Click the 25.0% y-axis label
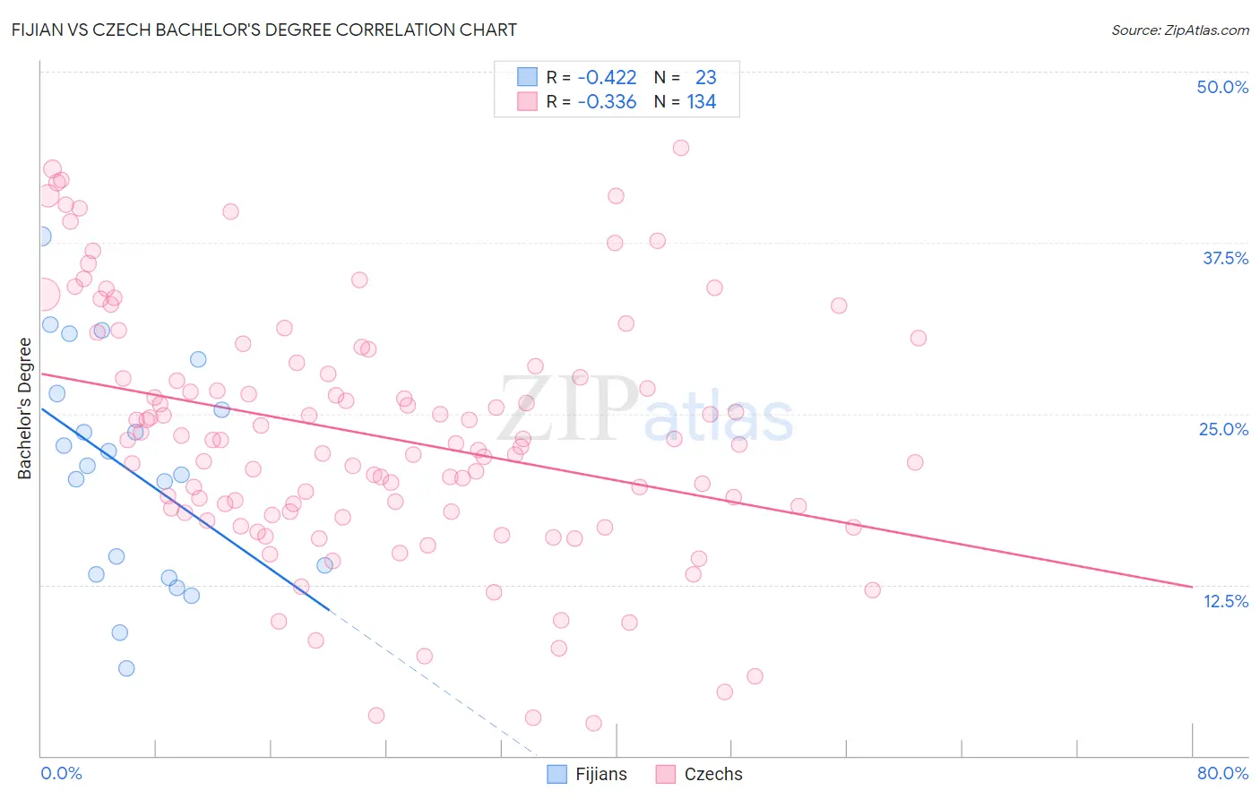1260x799 pixels. (1223, 429)
